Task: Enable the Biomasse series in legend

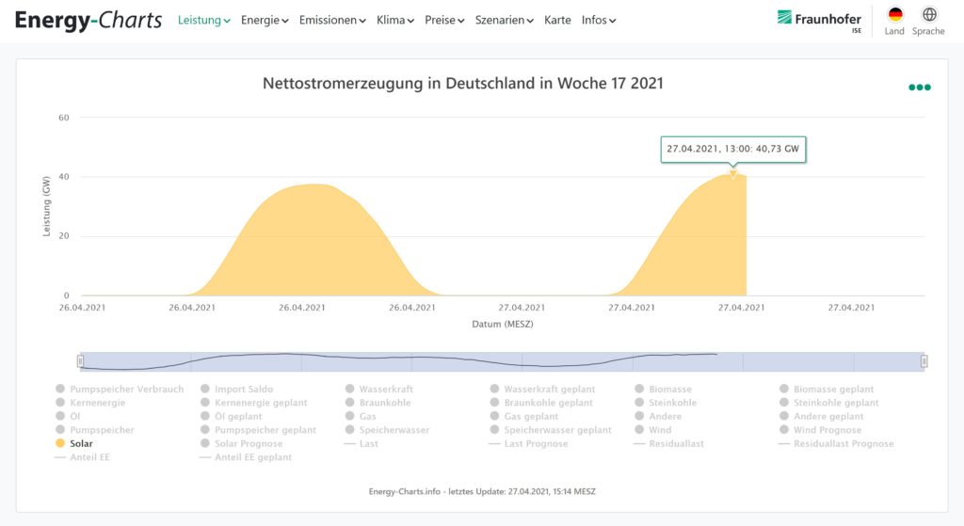Action: (669, 389)
